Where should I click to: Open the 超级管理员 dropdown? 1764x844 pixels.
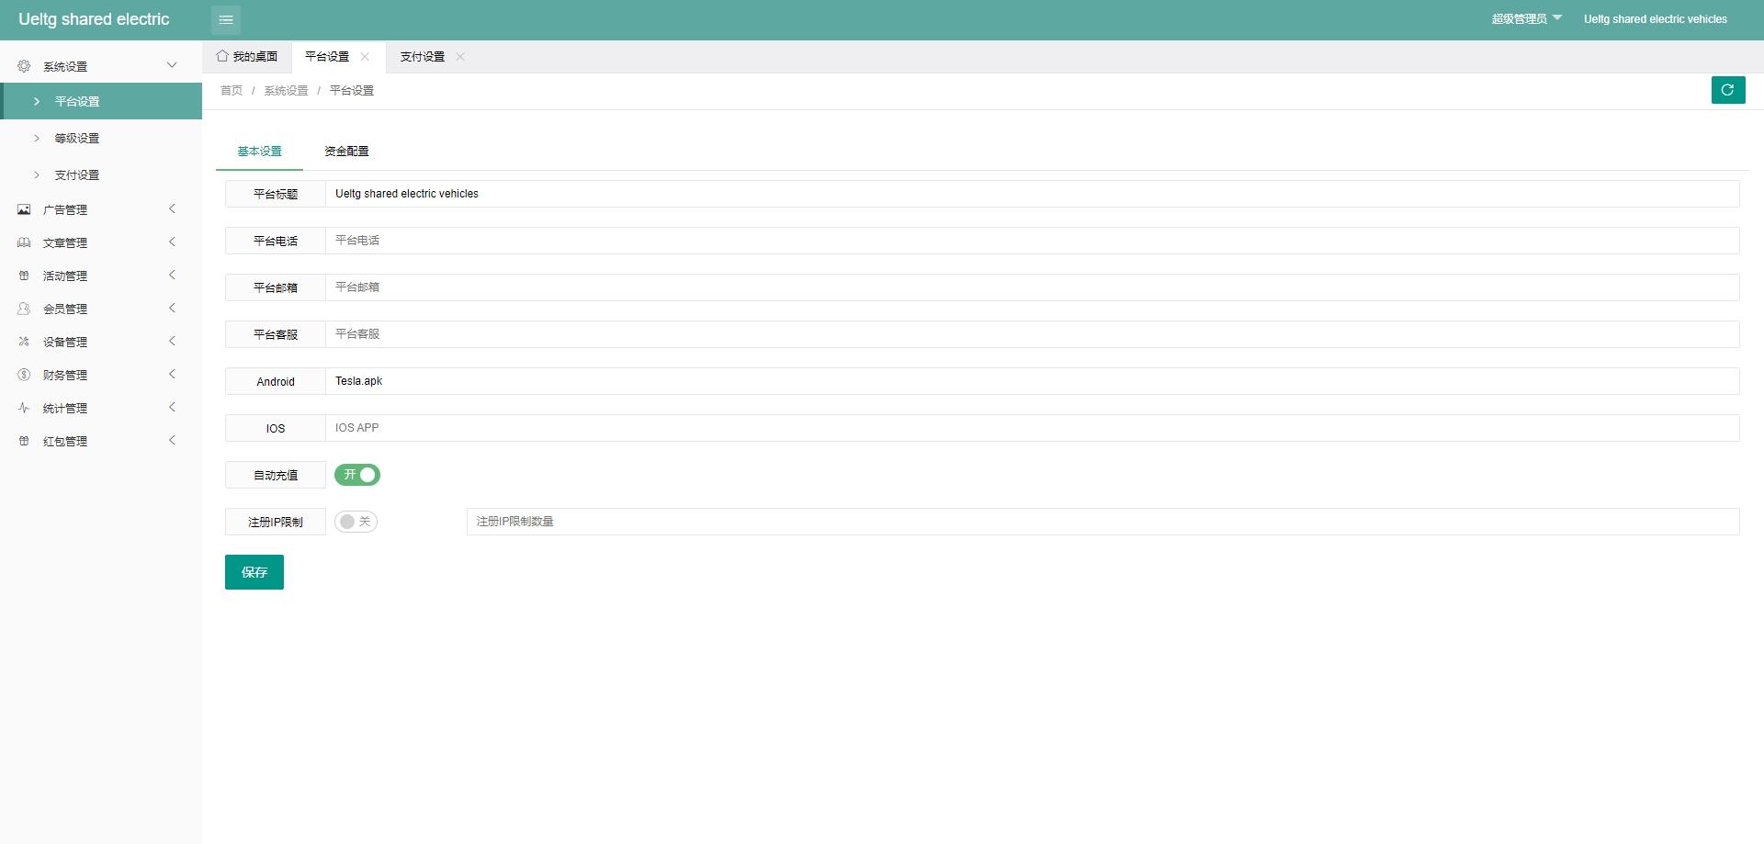click(x=1526, y=19)
